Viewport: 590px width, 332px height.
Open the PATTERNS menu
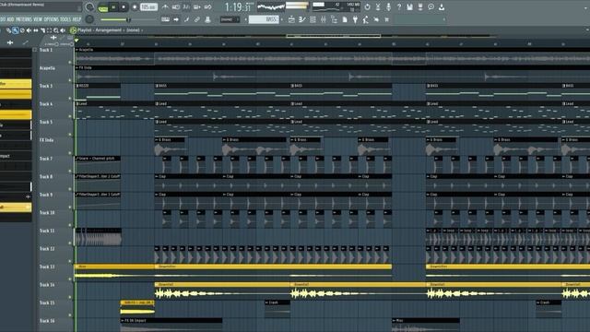[24, 19]
